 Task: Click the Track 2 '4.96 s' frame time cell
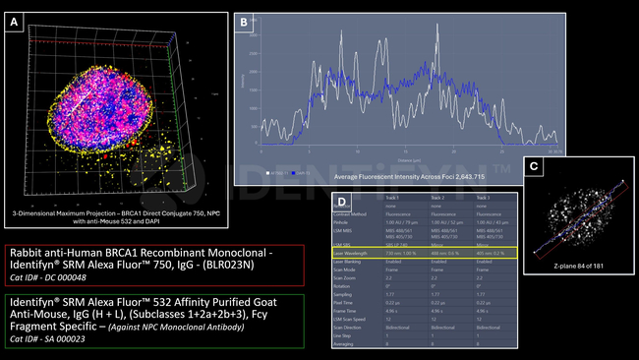click(437, 311)
